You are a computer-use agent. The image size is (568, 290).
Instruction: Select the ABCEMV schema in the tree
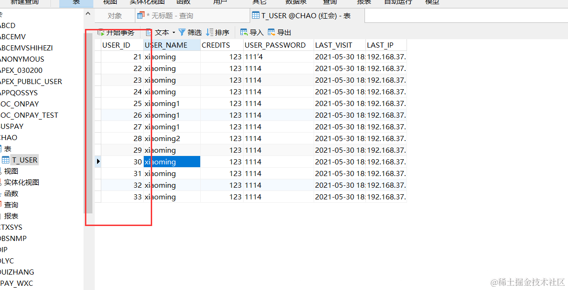(13, 37)
